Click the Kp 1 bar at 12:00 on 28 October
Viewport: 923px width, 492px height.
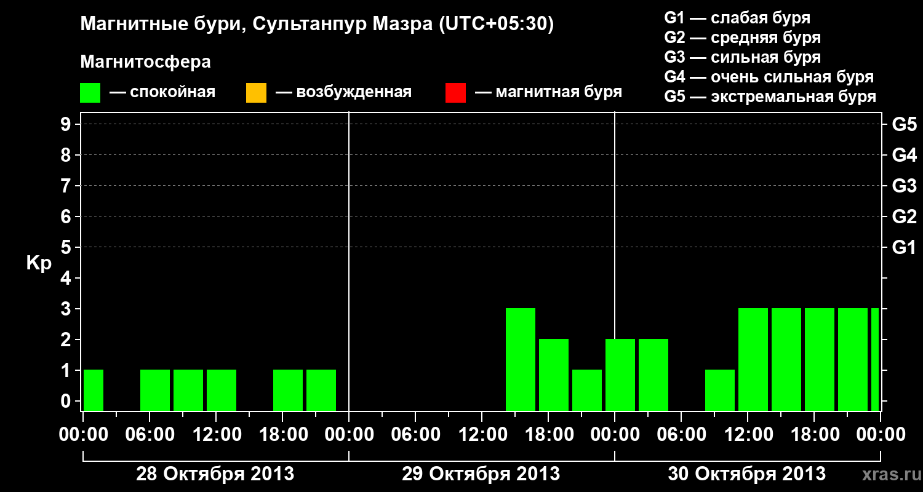coord(222,390)
